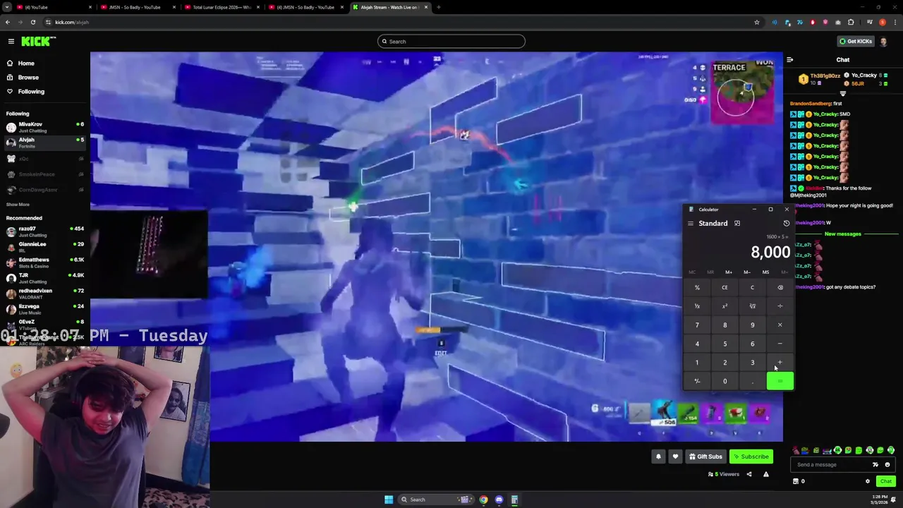Viewport: 903px width, 508px height.
Task: Open Following in Kick sidebar
Action: (31, 92)
